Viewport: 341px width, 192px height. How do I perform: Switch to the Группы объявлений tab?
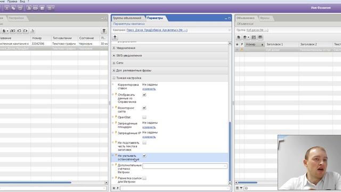coord(127,18)
